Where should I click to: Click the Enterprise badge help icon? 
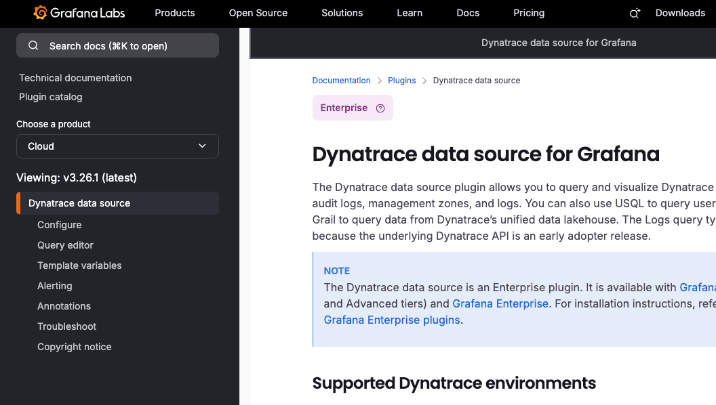click(380, 108)
